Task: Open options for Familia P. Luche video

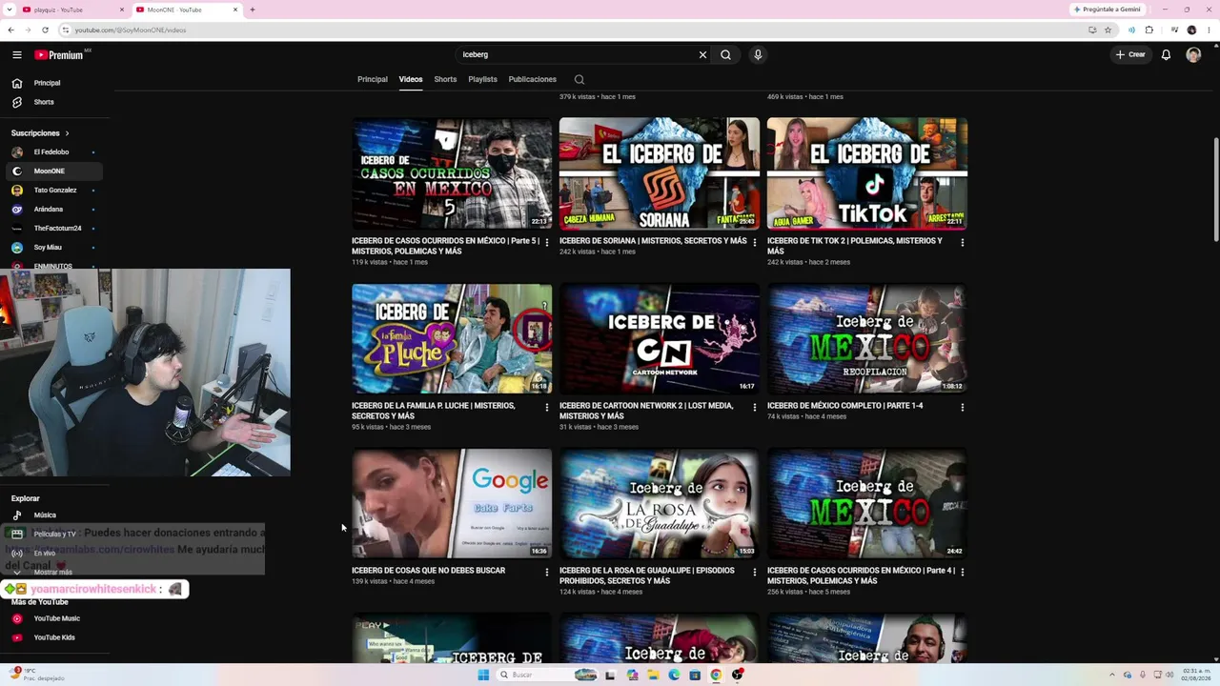Action: tap(547, 408)
